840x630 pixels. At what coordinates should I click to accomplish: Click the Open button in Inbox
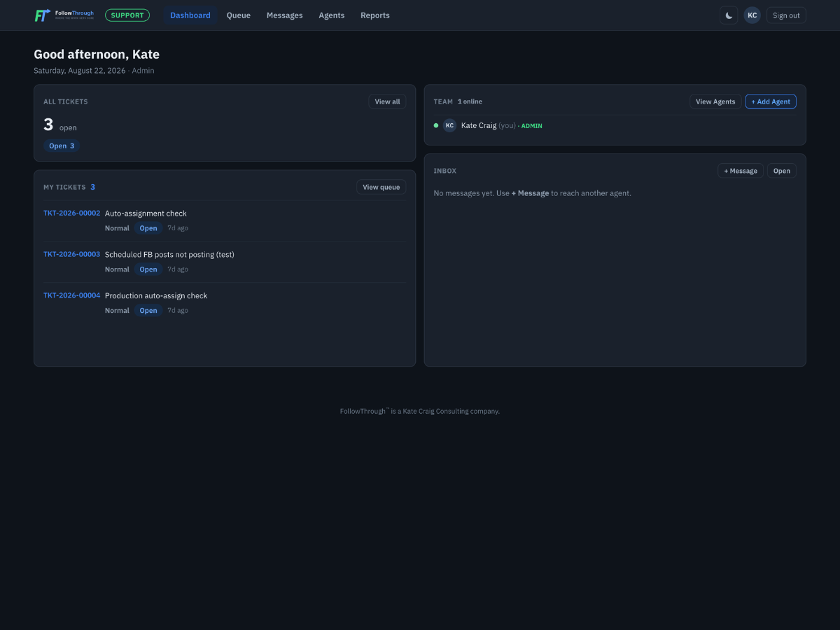[782, 171]
